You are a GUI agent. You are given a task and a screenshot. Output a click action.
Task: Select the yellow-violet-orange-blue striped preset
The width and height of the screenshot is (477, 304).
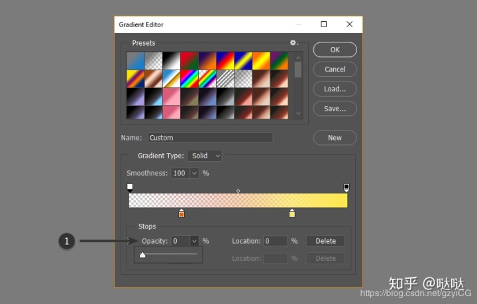coord(135,79)
